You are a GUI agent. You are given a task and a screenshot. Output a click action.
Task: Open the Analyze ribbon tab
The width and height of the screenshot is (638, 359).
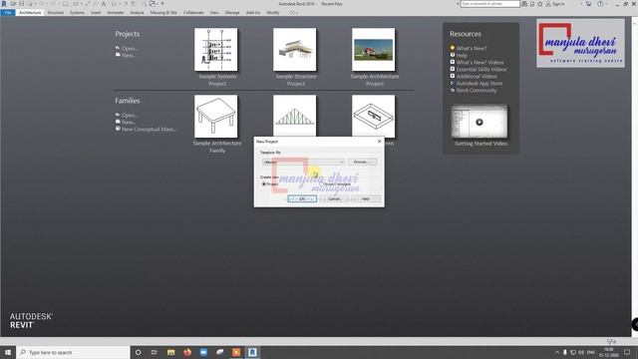[137, 13]
